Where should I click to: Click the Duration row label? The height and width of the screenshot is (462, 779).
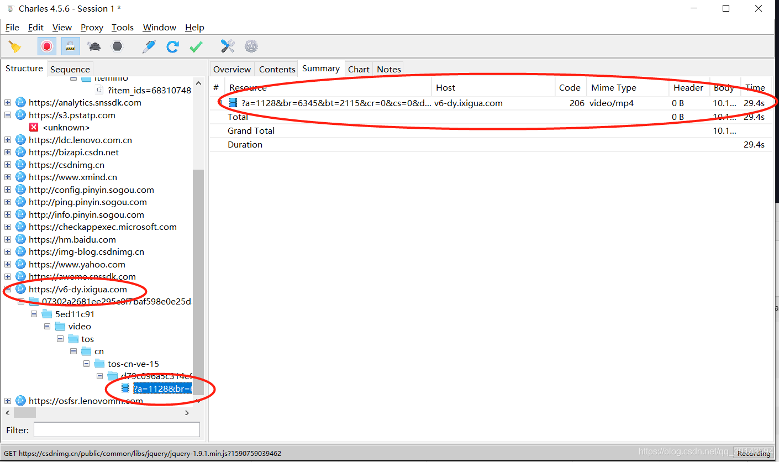click(245, 145)
